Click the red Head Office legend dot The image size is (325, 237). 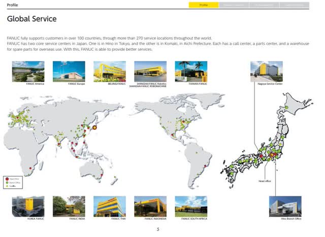pos(7,179)
